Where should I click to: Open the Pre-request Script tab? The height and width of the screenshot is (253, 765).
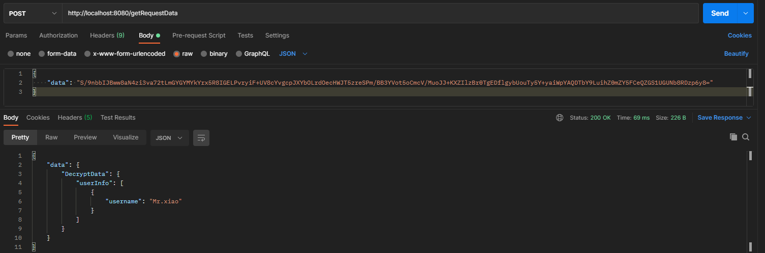(199, 35)
